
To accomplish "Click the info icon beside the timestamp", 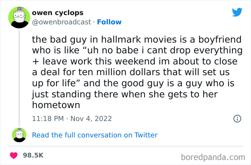I will click(x=237, y=118).
